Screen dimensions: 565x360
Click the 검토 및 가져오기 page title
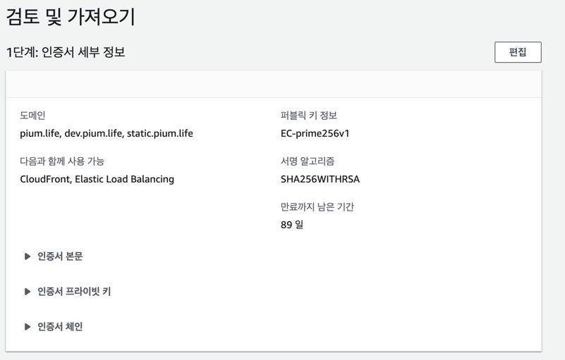(71, 17)
